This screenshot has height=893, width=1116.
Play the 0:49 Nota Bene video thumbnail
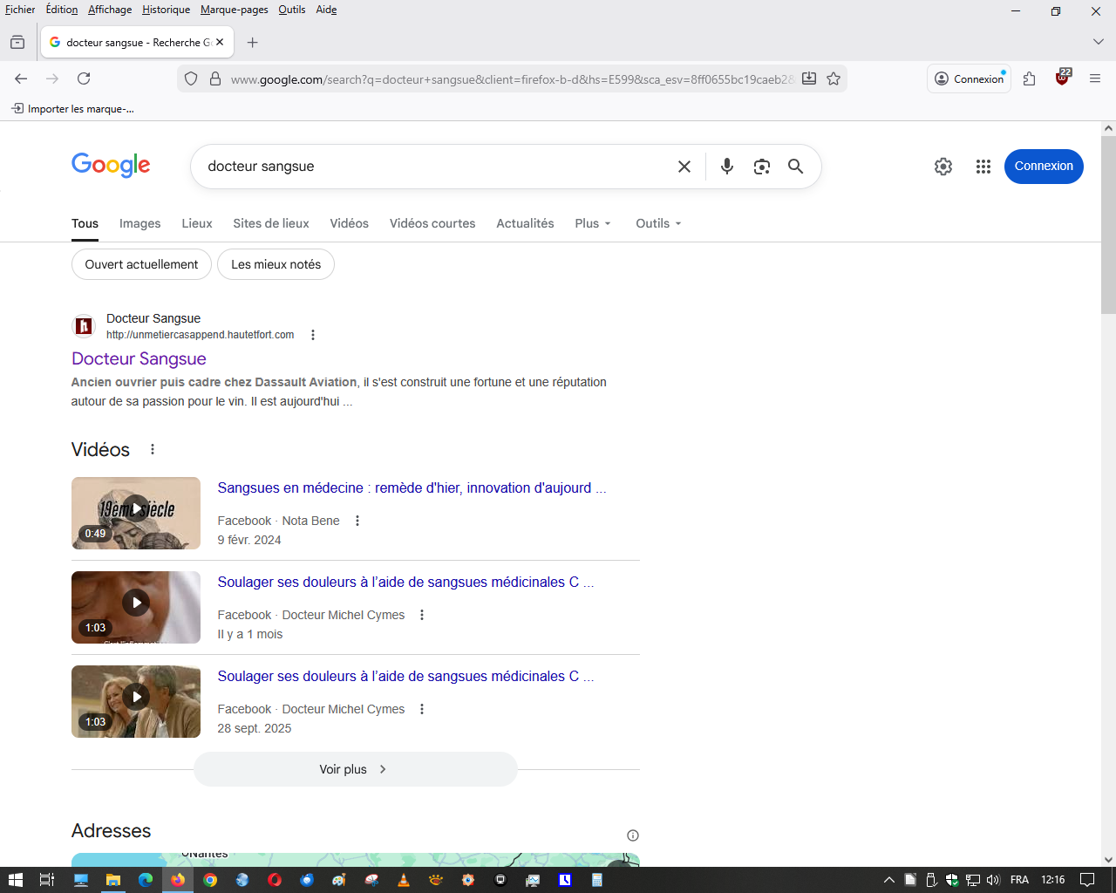(x=136, y=513)
